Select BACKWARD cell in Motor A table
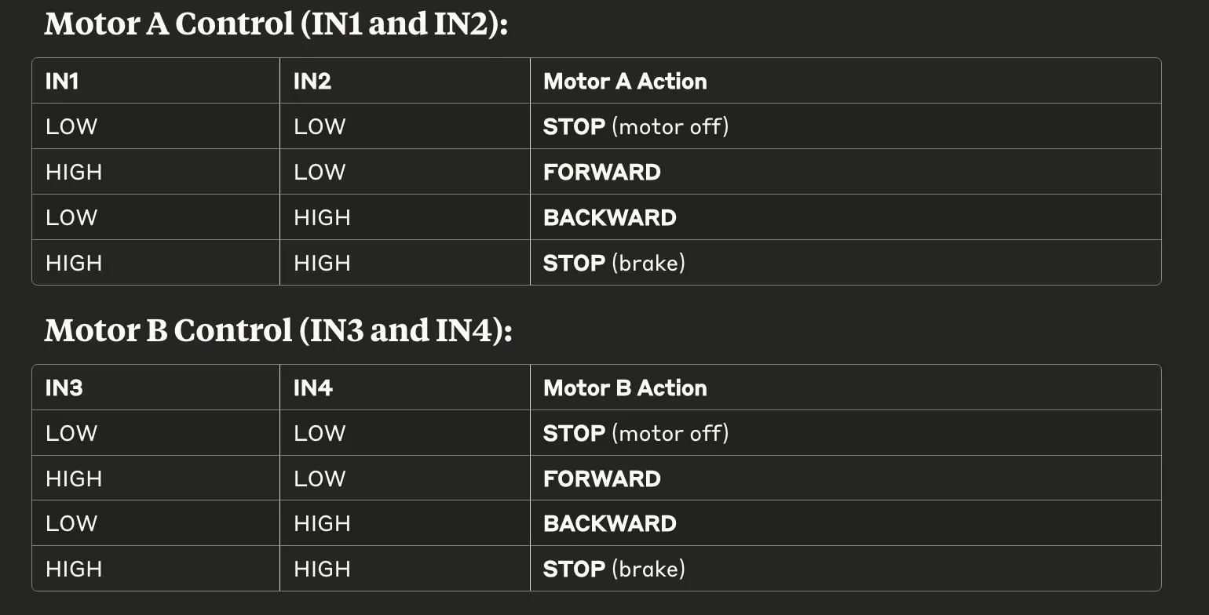Screen dimensions: 1209x615 click(x=610, y=218)
